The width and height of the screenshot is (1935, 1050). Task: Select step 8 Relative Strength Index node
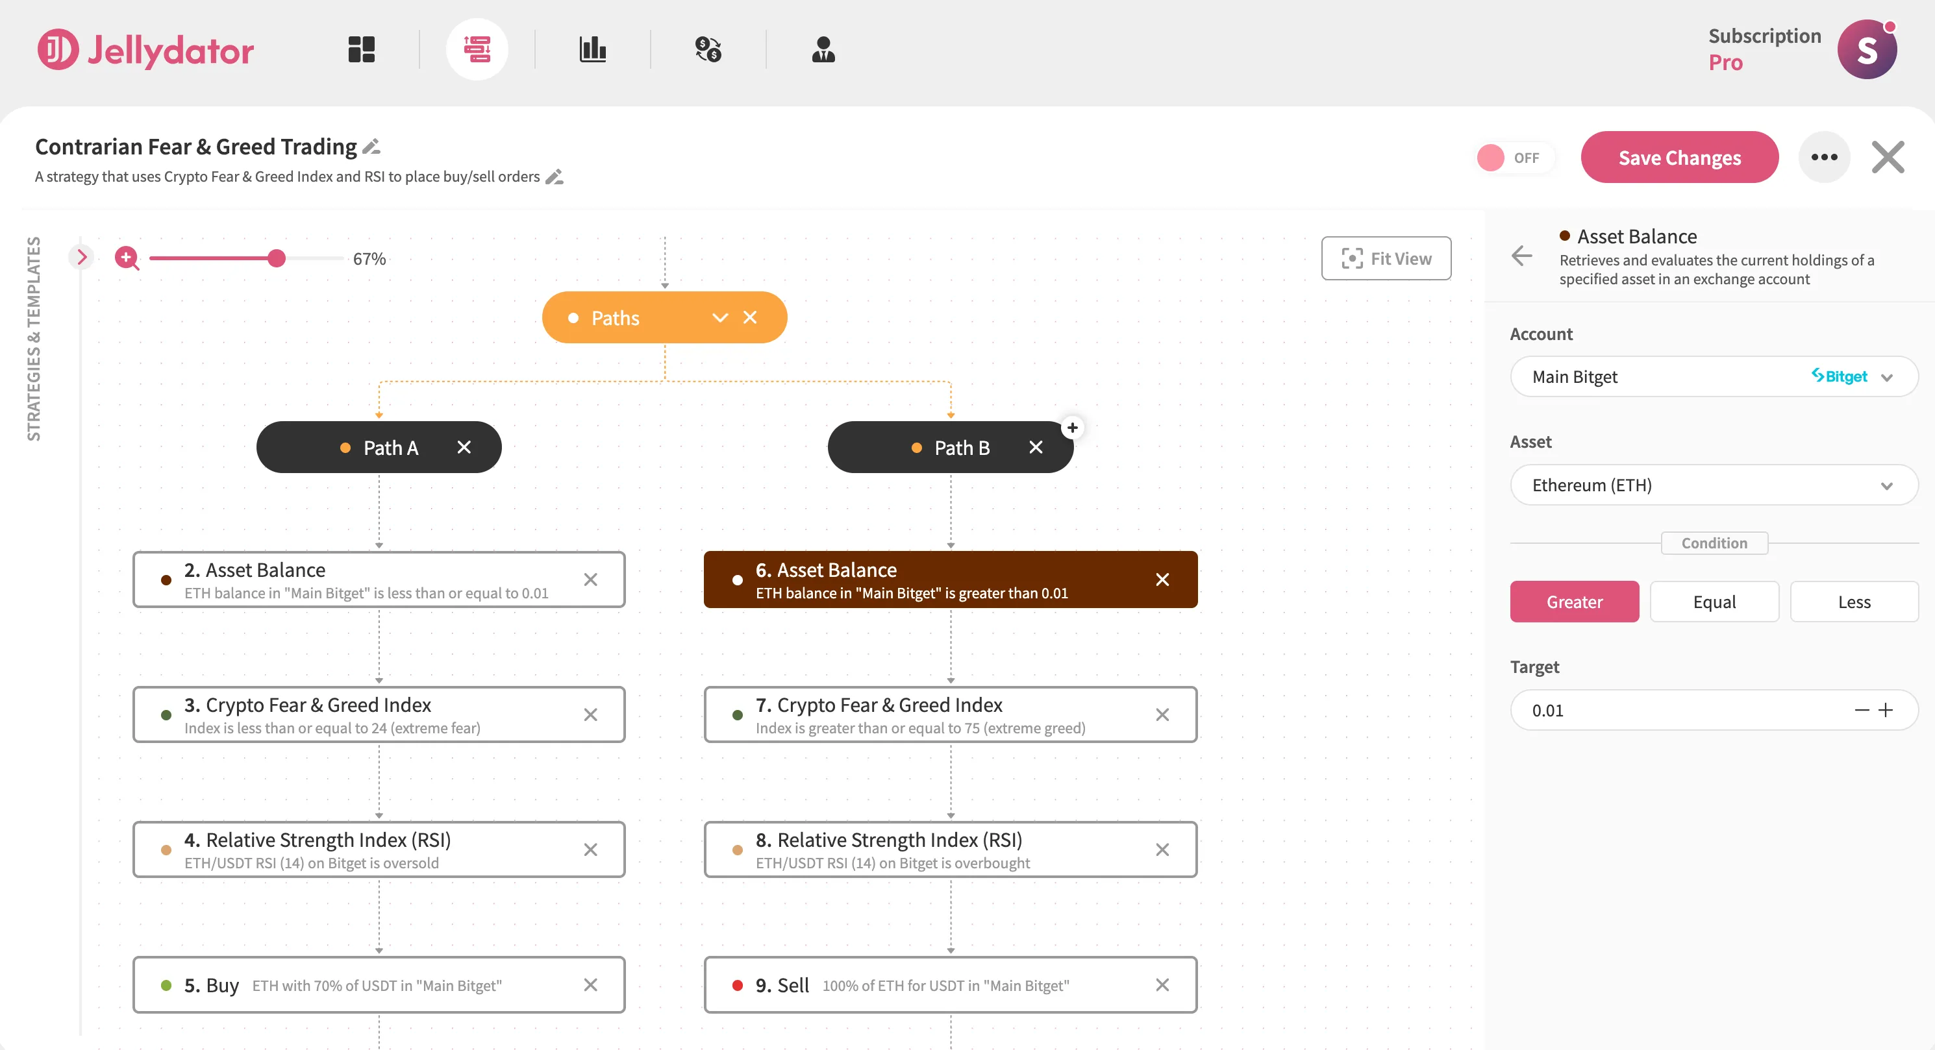950,849
